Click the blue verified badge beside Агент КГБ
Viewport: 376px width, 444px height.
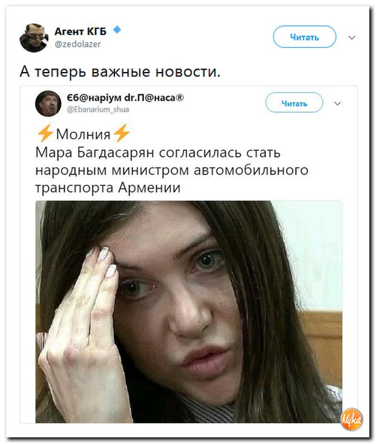click(x=117, y=30)
